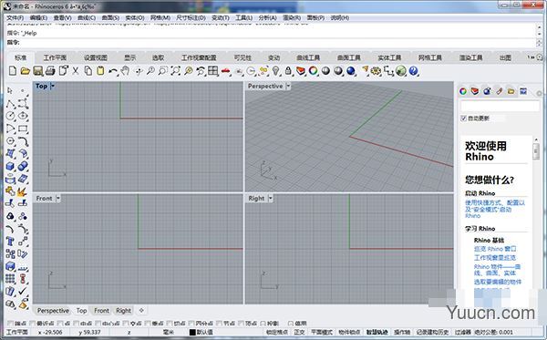Enable the 中点 object snap checkbox
547x340 pixels.
[x=77, y=324]
